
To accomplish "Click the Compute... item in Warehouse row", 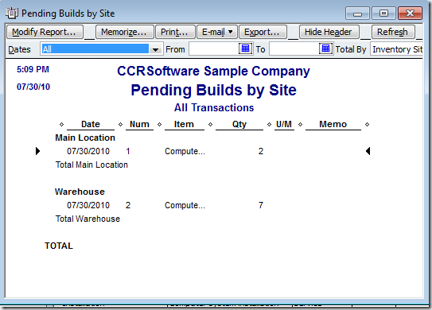I will pyautogui.click(x=185, y=205).
